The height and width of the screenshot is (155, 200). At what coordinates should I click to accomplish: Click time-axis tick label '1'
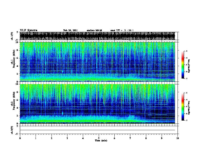click(x=36, y=138)
